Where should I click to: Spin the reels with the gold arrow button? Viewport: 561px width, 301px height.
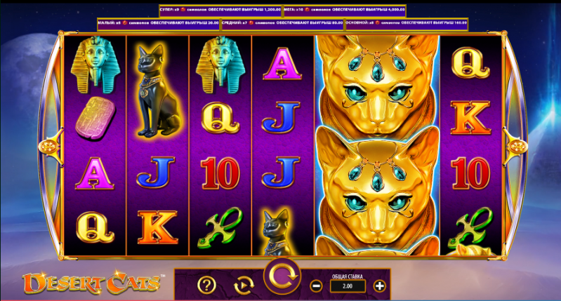pos(282,276)
